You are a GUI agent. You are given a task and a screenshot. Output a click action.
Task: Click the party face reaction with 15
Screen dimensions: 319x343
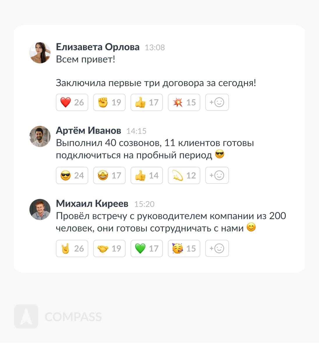184,248
